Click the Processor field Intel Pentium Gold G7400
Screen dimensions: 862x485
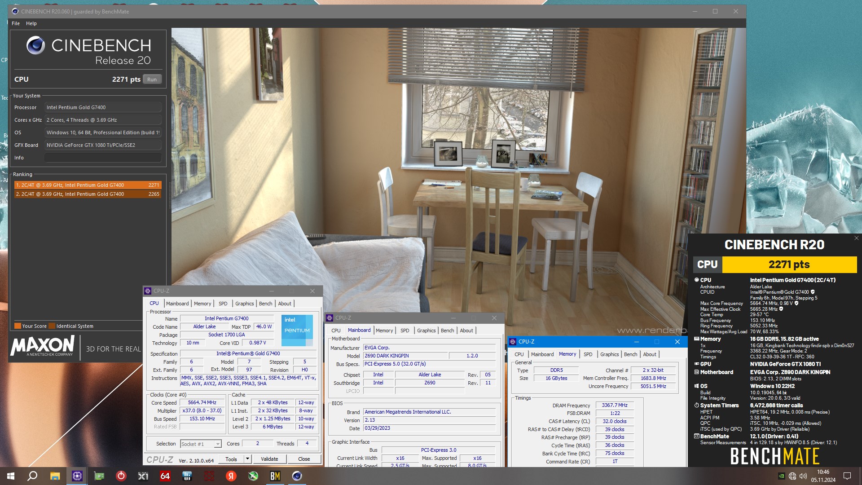point(103,107)
